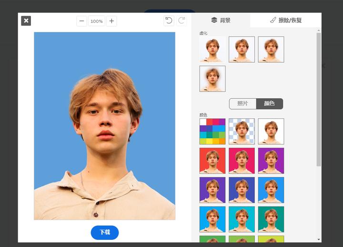Apply the teal background color

click(271, 219)
